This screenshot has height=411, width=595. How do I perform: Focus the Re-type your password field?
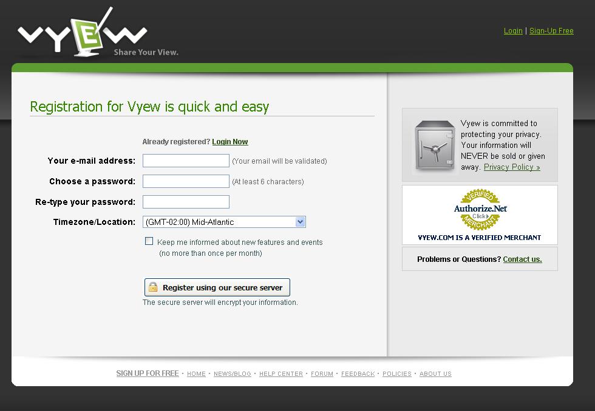(x=186, y=201)
